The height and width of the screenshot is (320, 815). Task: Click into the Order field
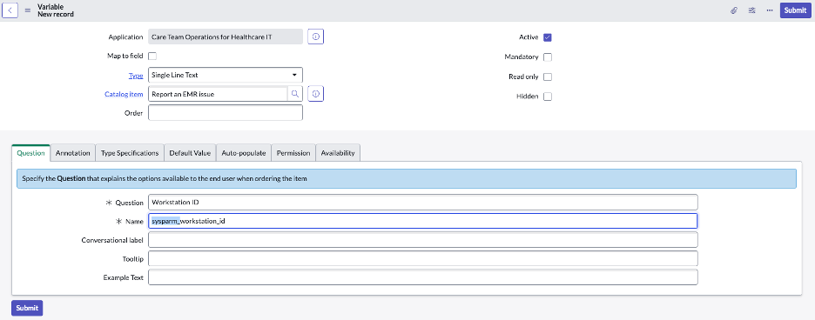(x=225, y=113)
